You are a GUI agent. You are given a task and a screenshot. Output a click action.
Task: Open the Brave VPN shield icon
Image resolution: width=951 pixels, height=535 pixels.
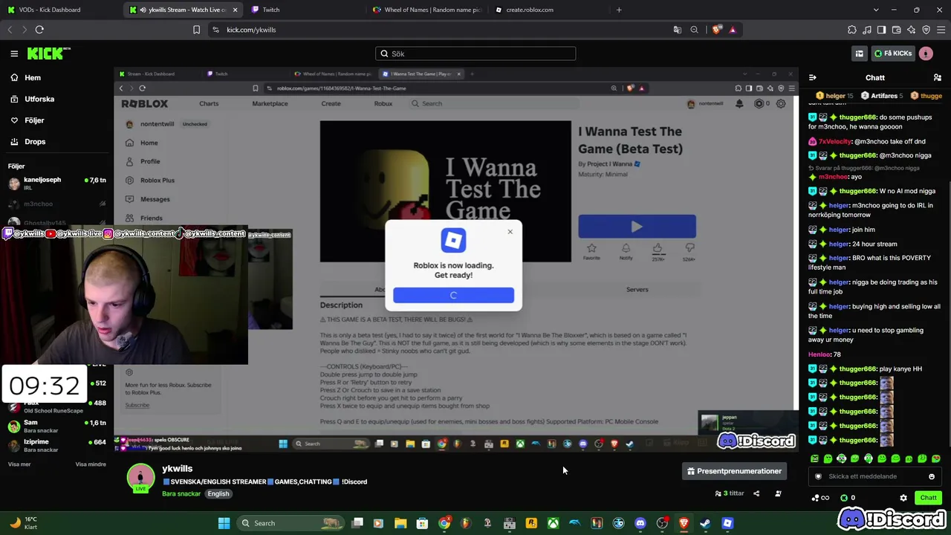(926, 30)
